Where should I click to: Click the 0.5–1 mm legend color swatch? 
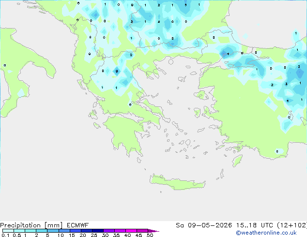[19, 231]
